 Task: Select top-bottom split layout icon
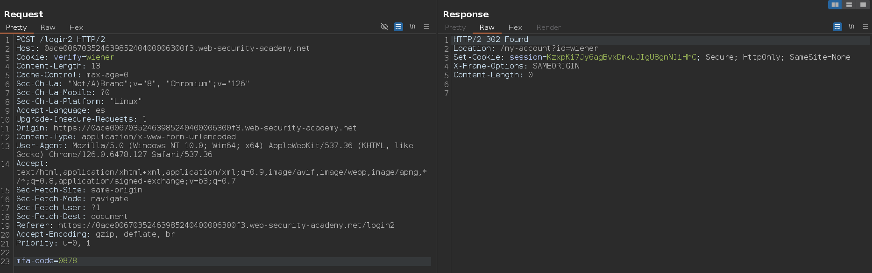pyautogui.click(x=849, y=5)
